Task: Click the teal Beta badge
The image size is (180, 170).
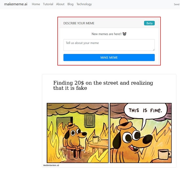Action: [149, 23]
